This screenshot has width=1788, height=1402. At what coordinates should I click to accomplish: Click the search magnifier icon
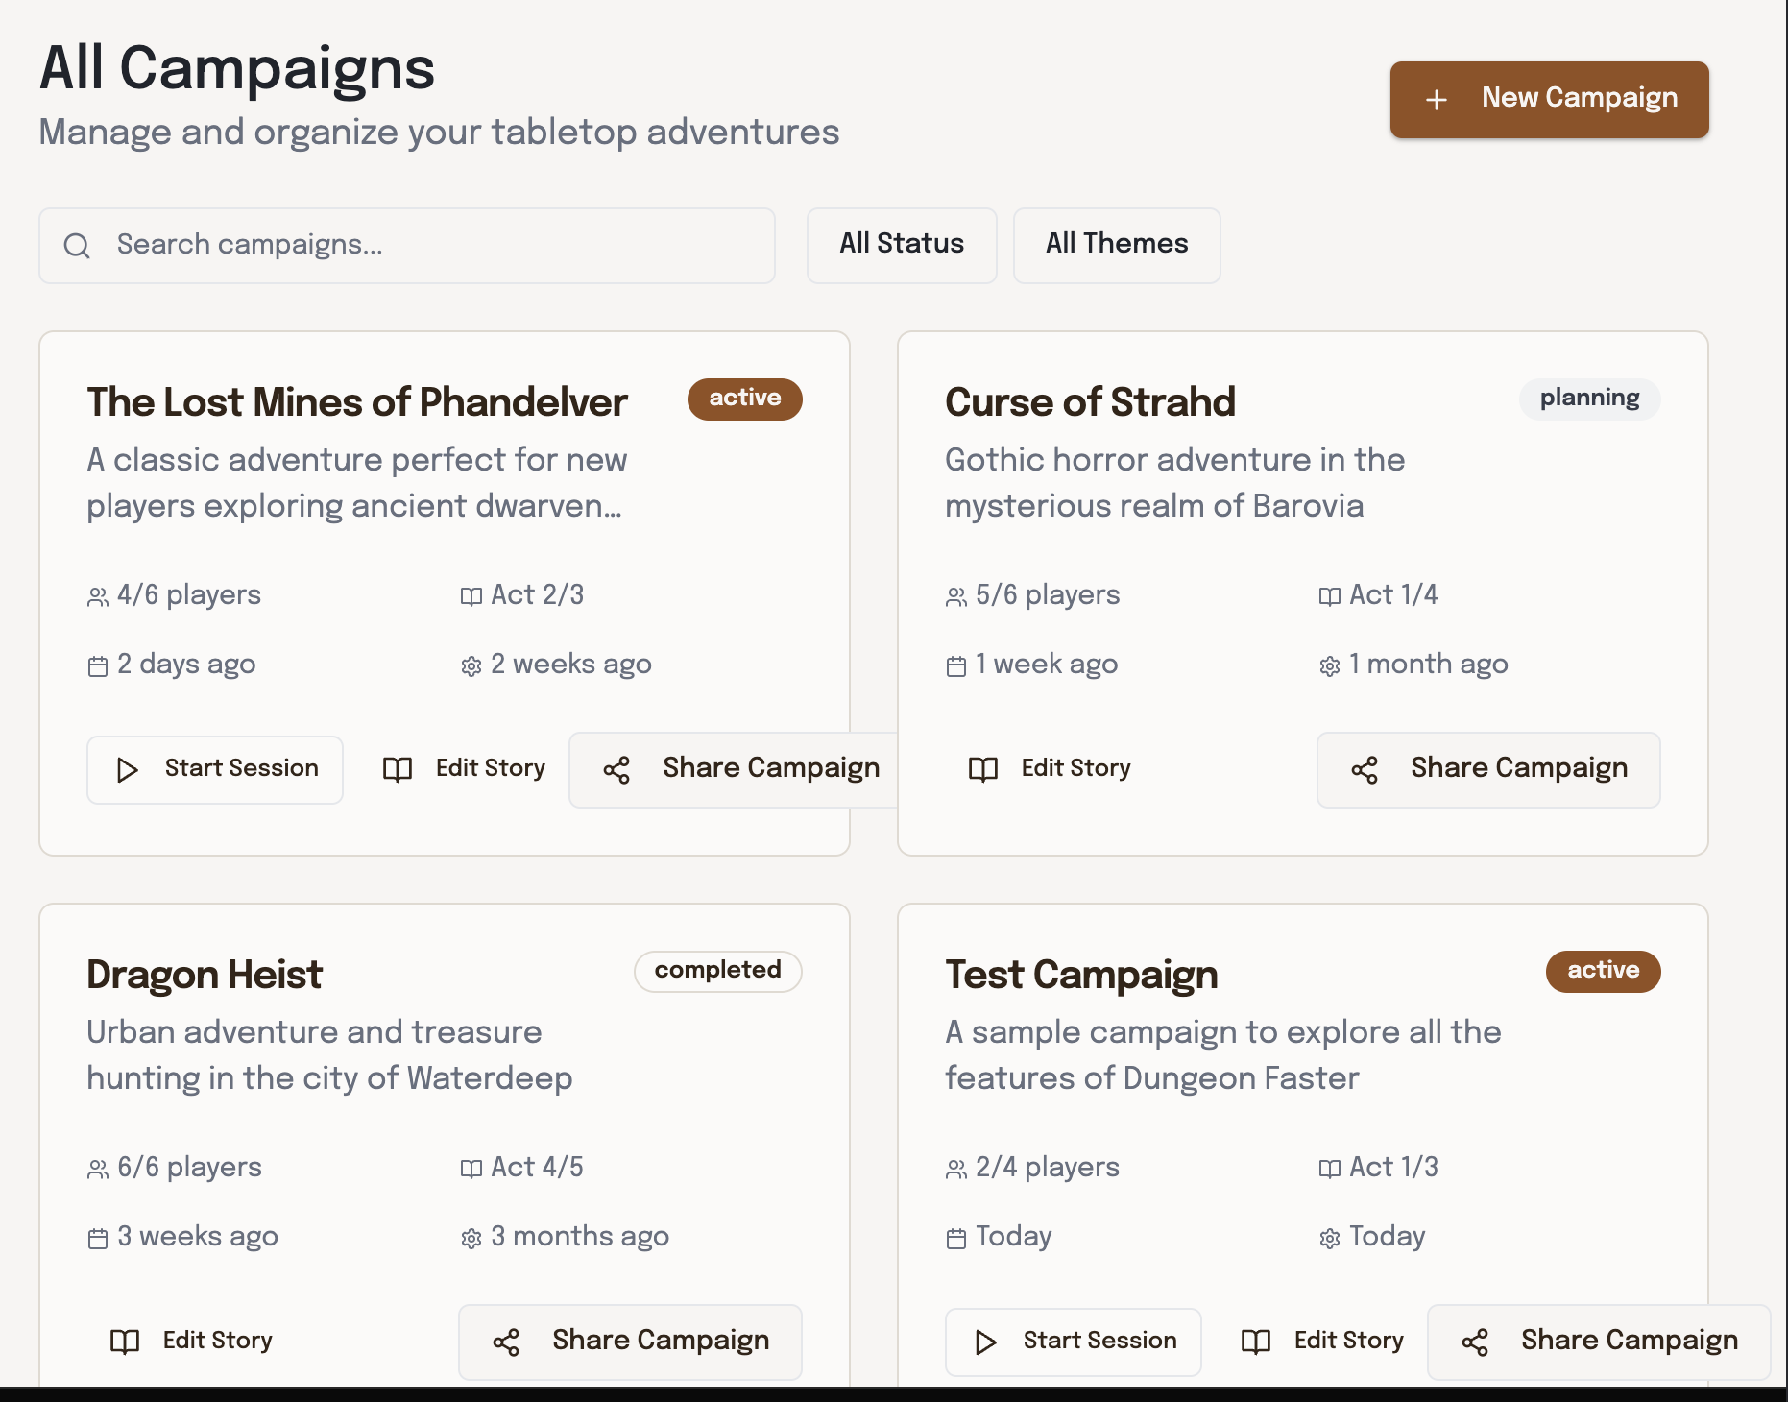tap(77, 246)
